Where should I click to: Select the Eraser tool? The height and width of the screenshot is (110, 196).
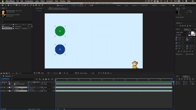(x=36, y=5)
